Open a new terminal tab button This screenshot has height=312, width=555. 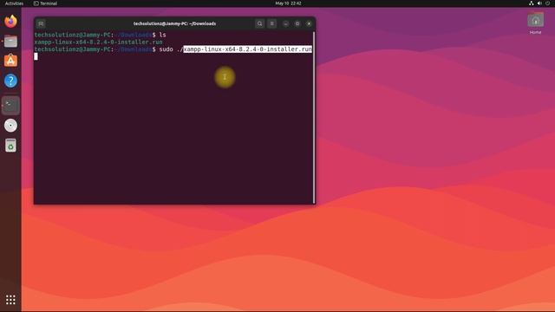(x=41, y=23)
